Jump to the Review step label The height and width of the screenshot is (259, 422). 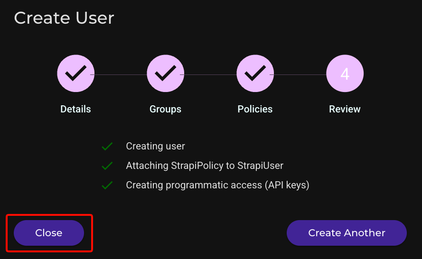(345, 109)
